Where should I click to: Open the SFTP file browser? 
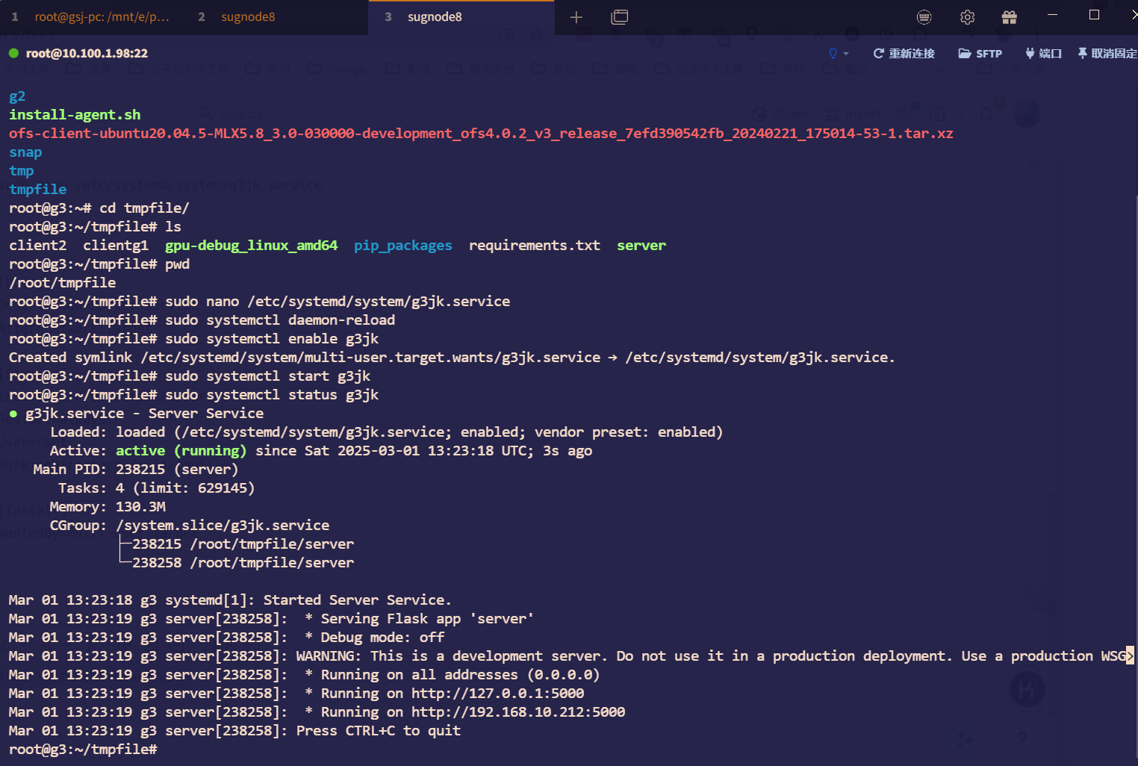pos(980,53)
